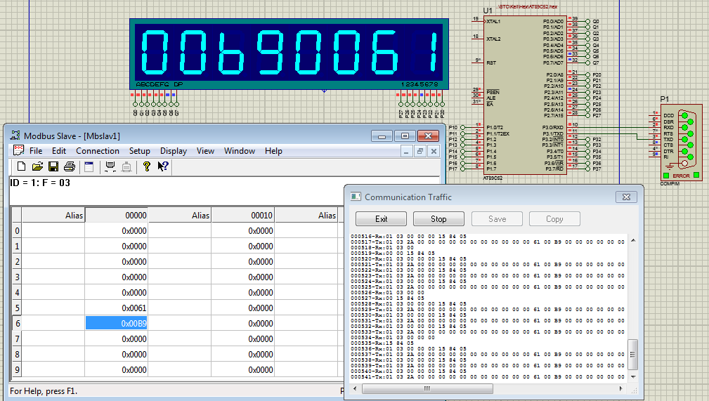Select the highlighted 0x00B9 register cell
709x401 pixels.
pyautogui.click(x=116, y=323)
